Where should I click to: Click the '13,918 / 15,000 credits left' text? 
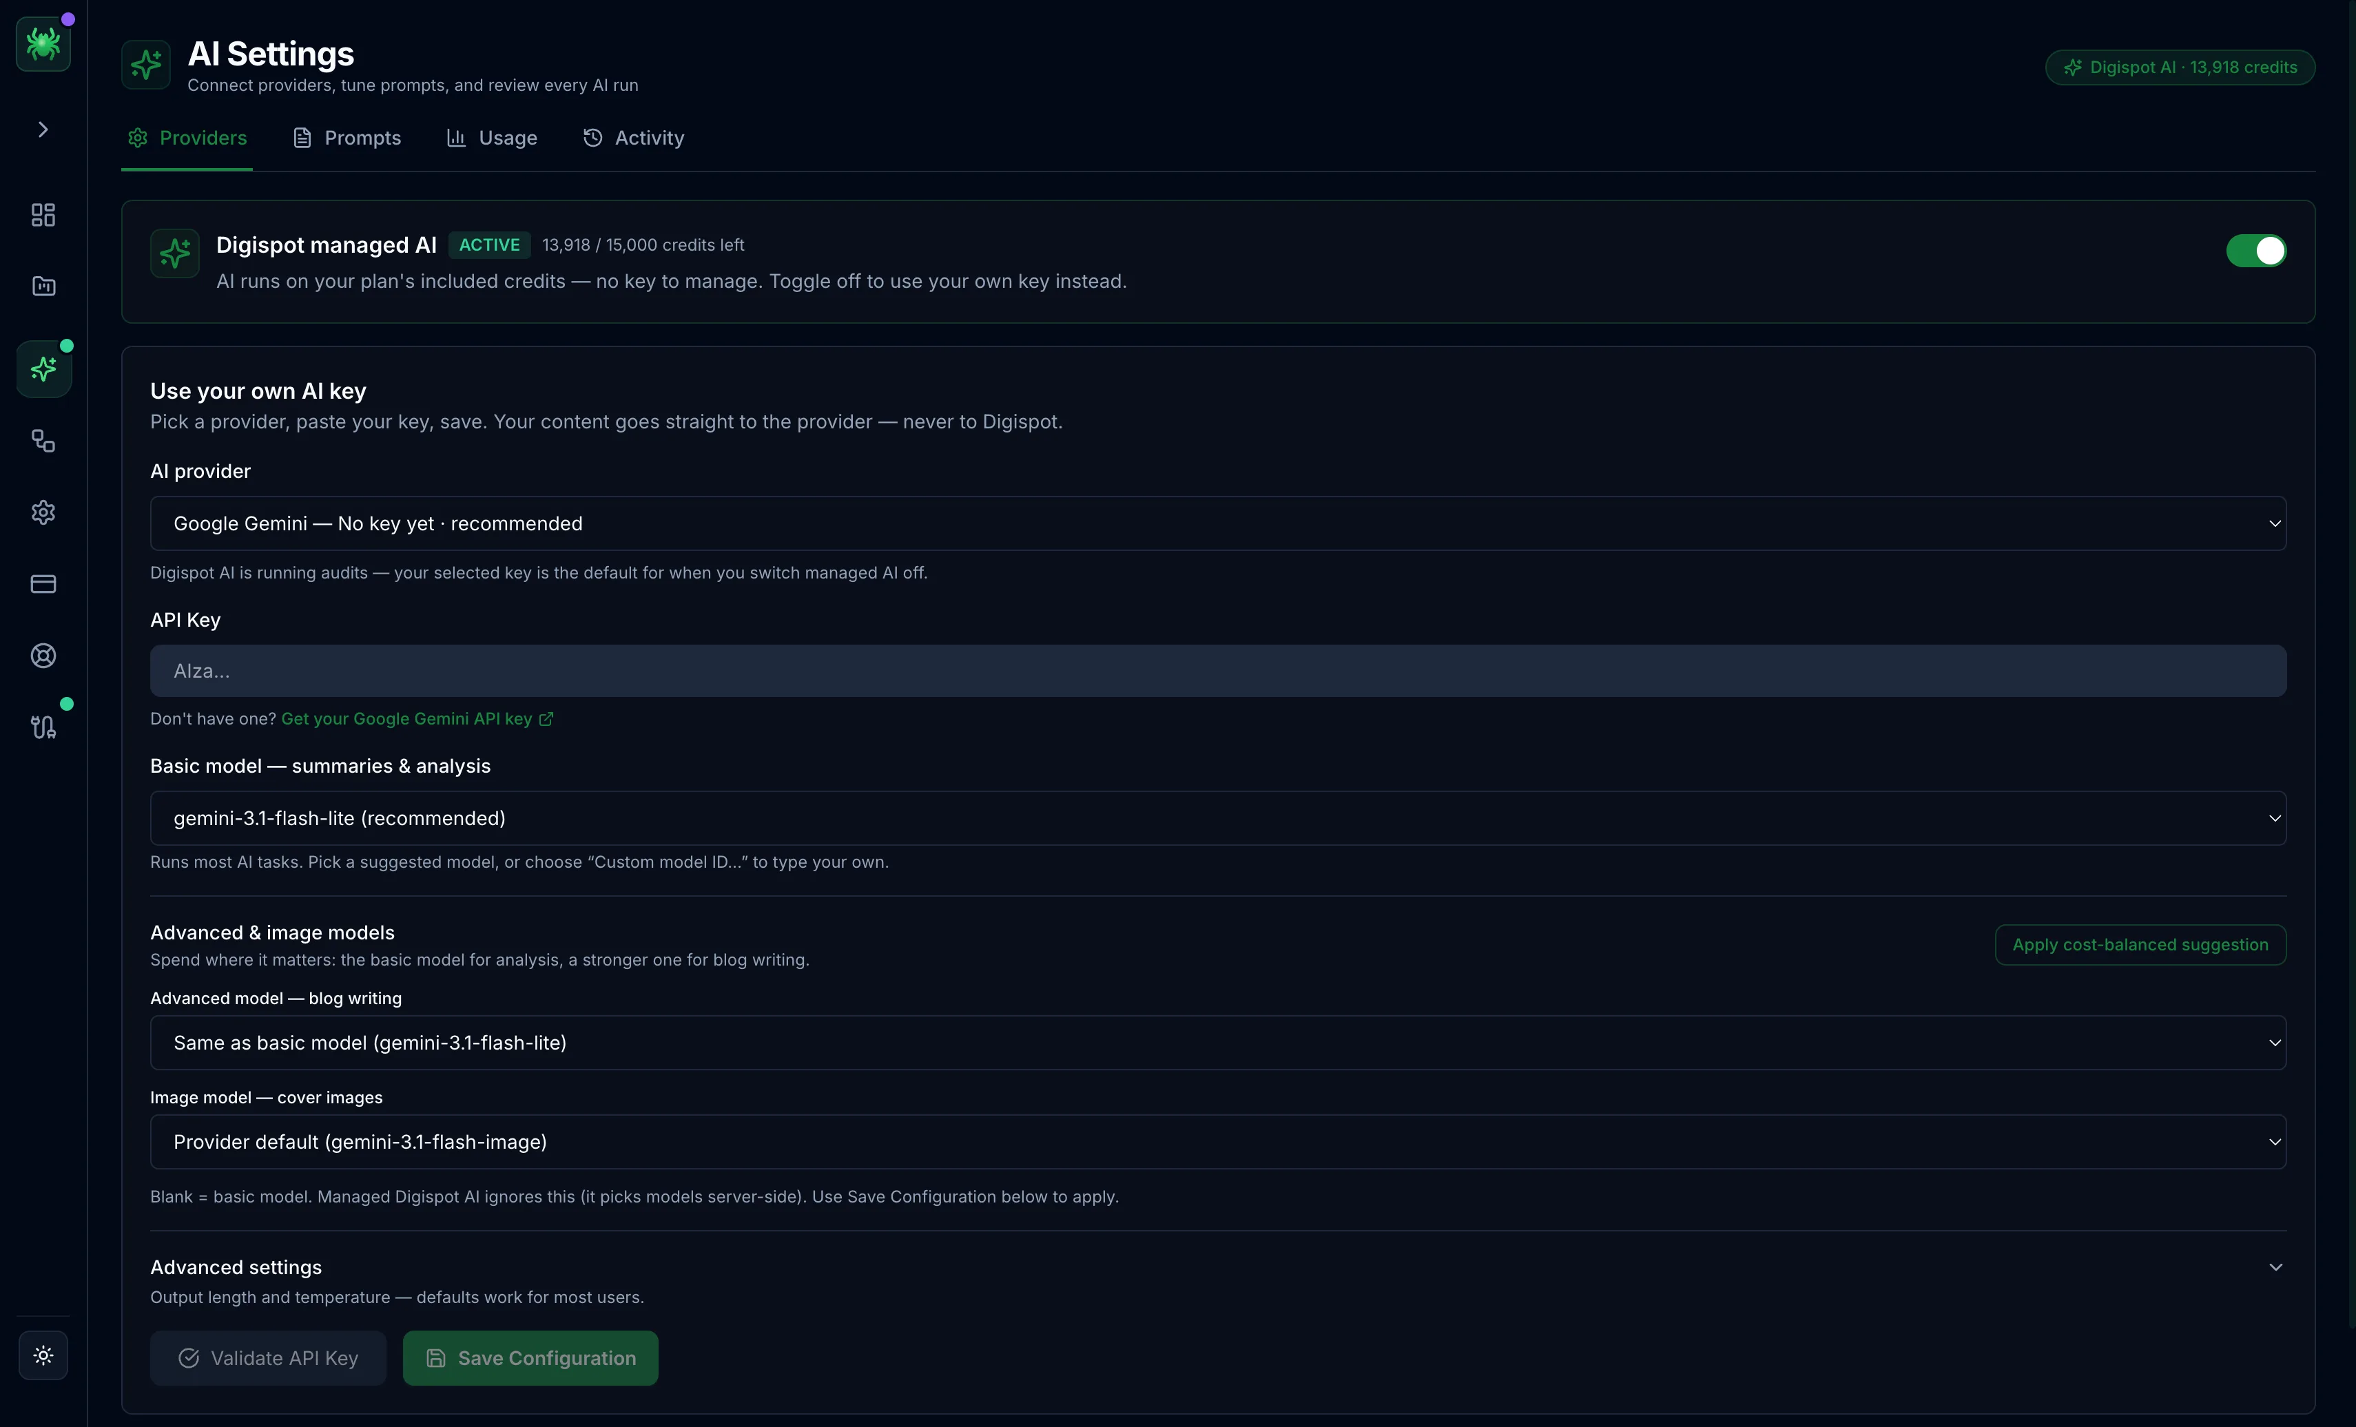(643, 244)
